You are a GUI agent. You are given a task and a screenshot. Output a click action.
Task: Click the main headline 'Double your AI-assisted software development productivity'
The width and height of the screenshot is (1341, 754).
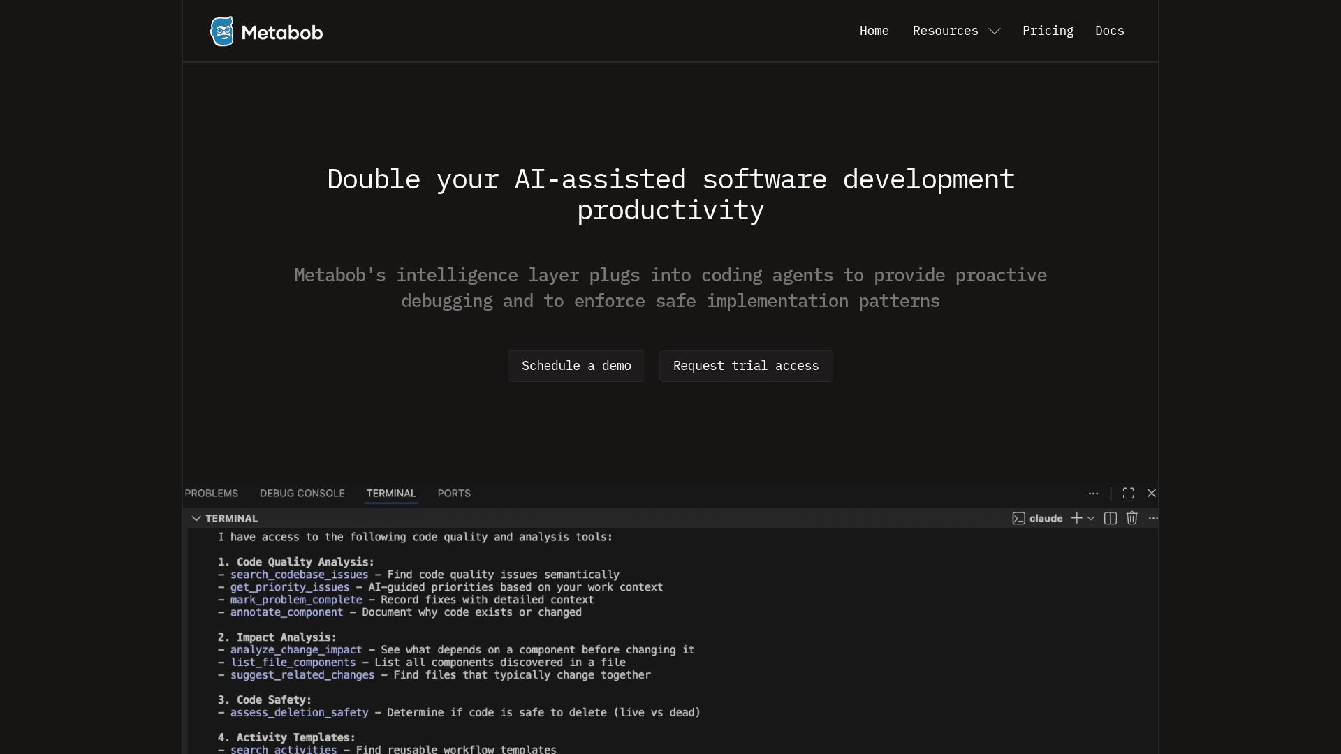click(670, 195)
